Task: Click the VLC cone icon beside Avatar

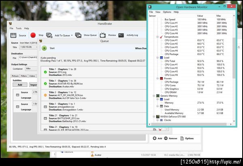Action: tap(92, 155)
